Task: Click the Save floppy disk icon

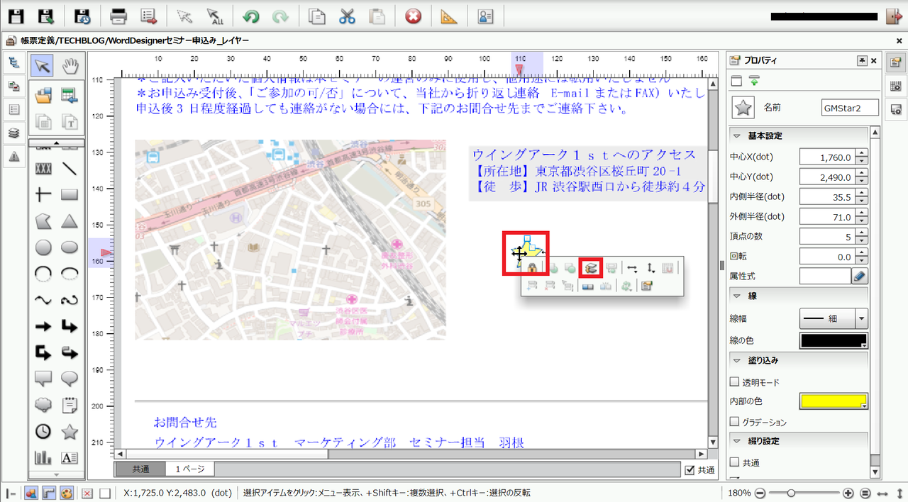Action: 16,16
